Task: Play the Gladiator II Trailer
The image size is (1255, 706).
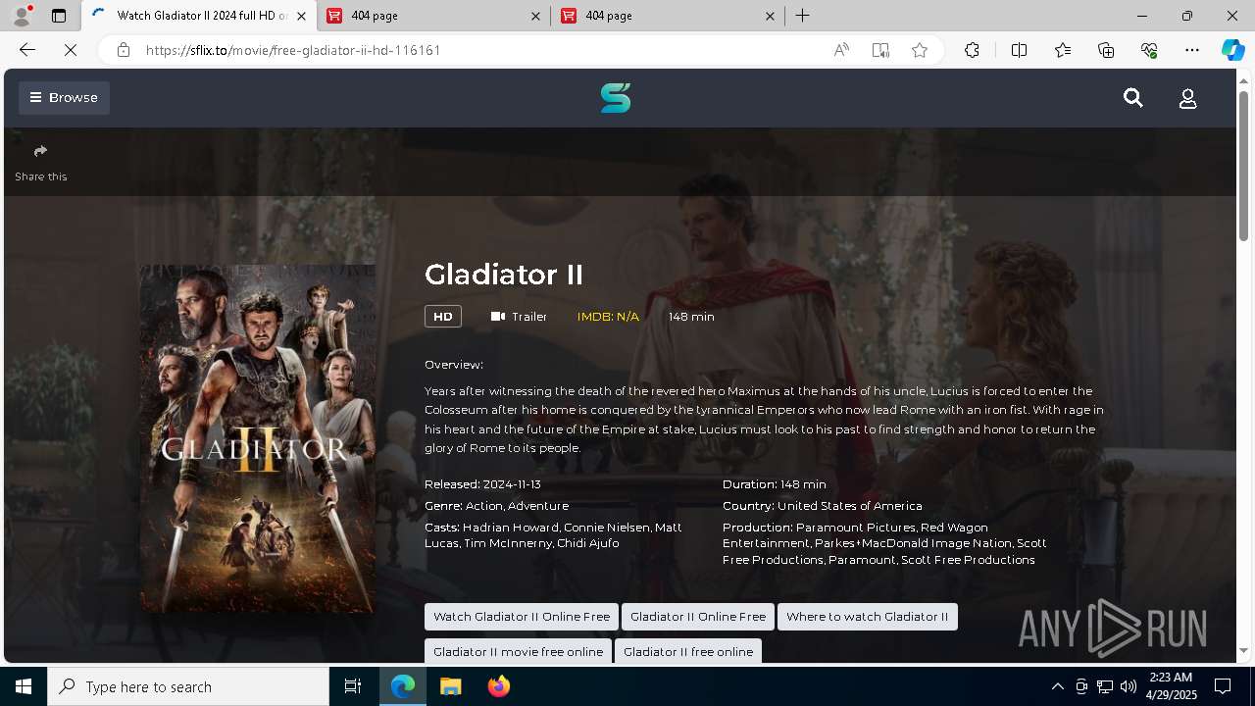Action: pos(519,317)
